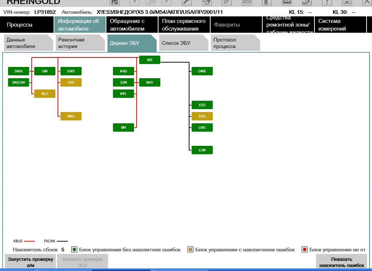Select the EGS control unit node
Viewport: 372px width, 271px height.
pos(202,105)
